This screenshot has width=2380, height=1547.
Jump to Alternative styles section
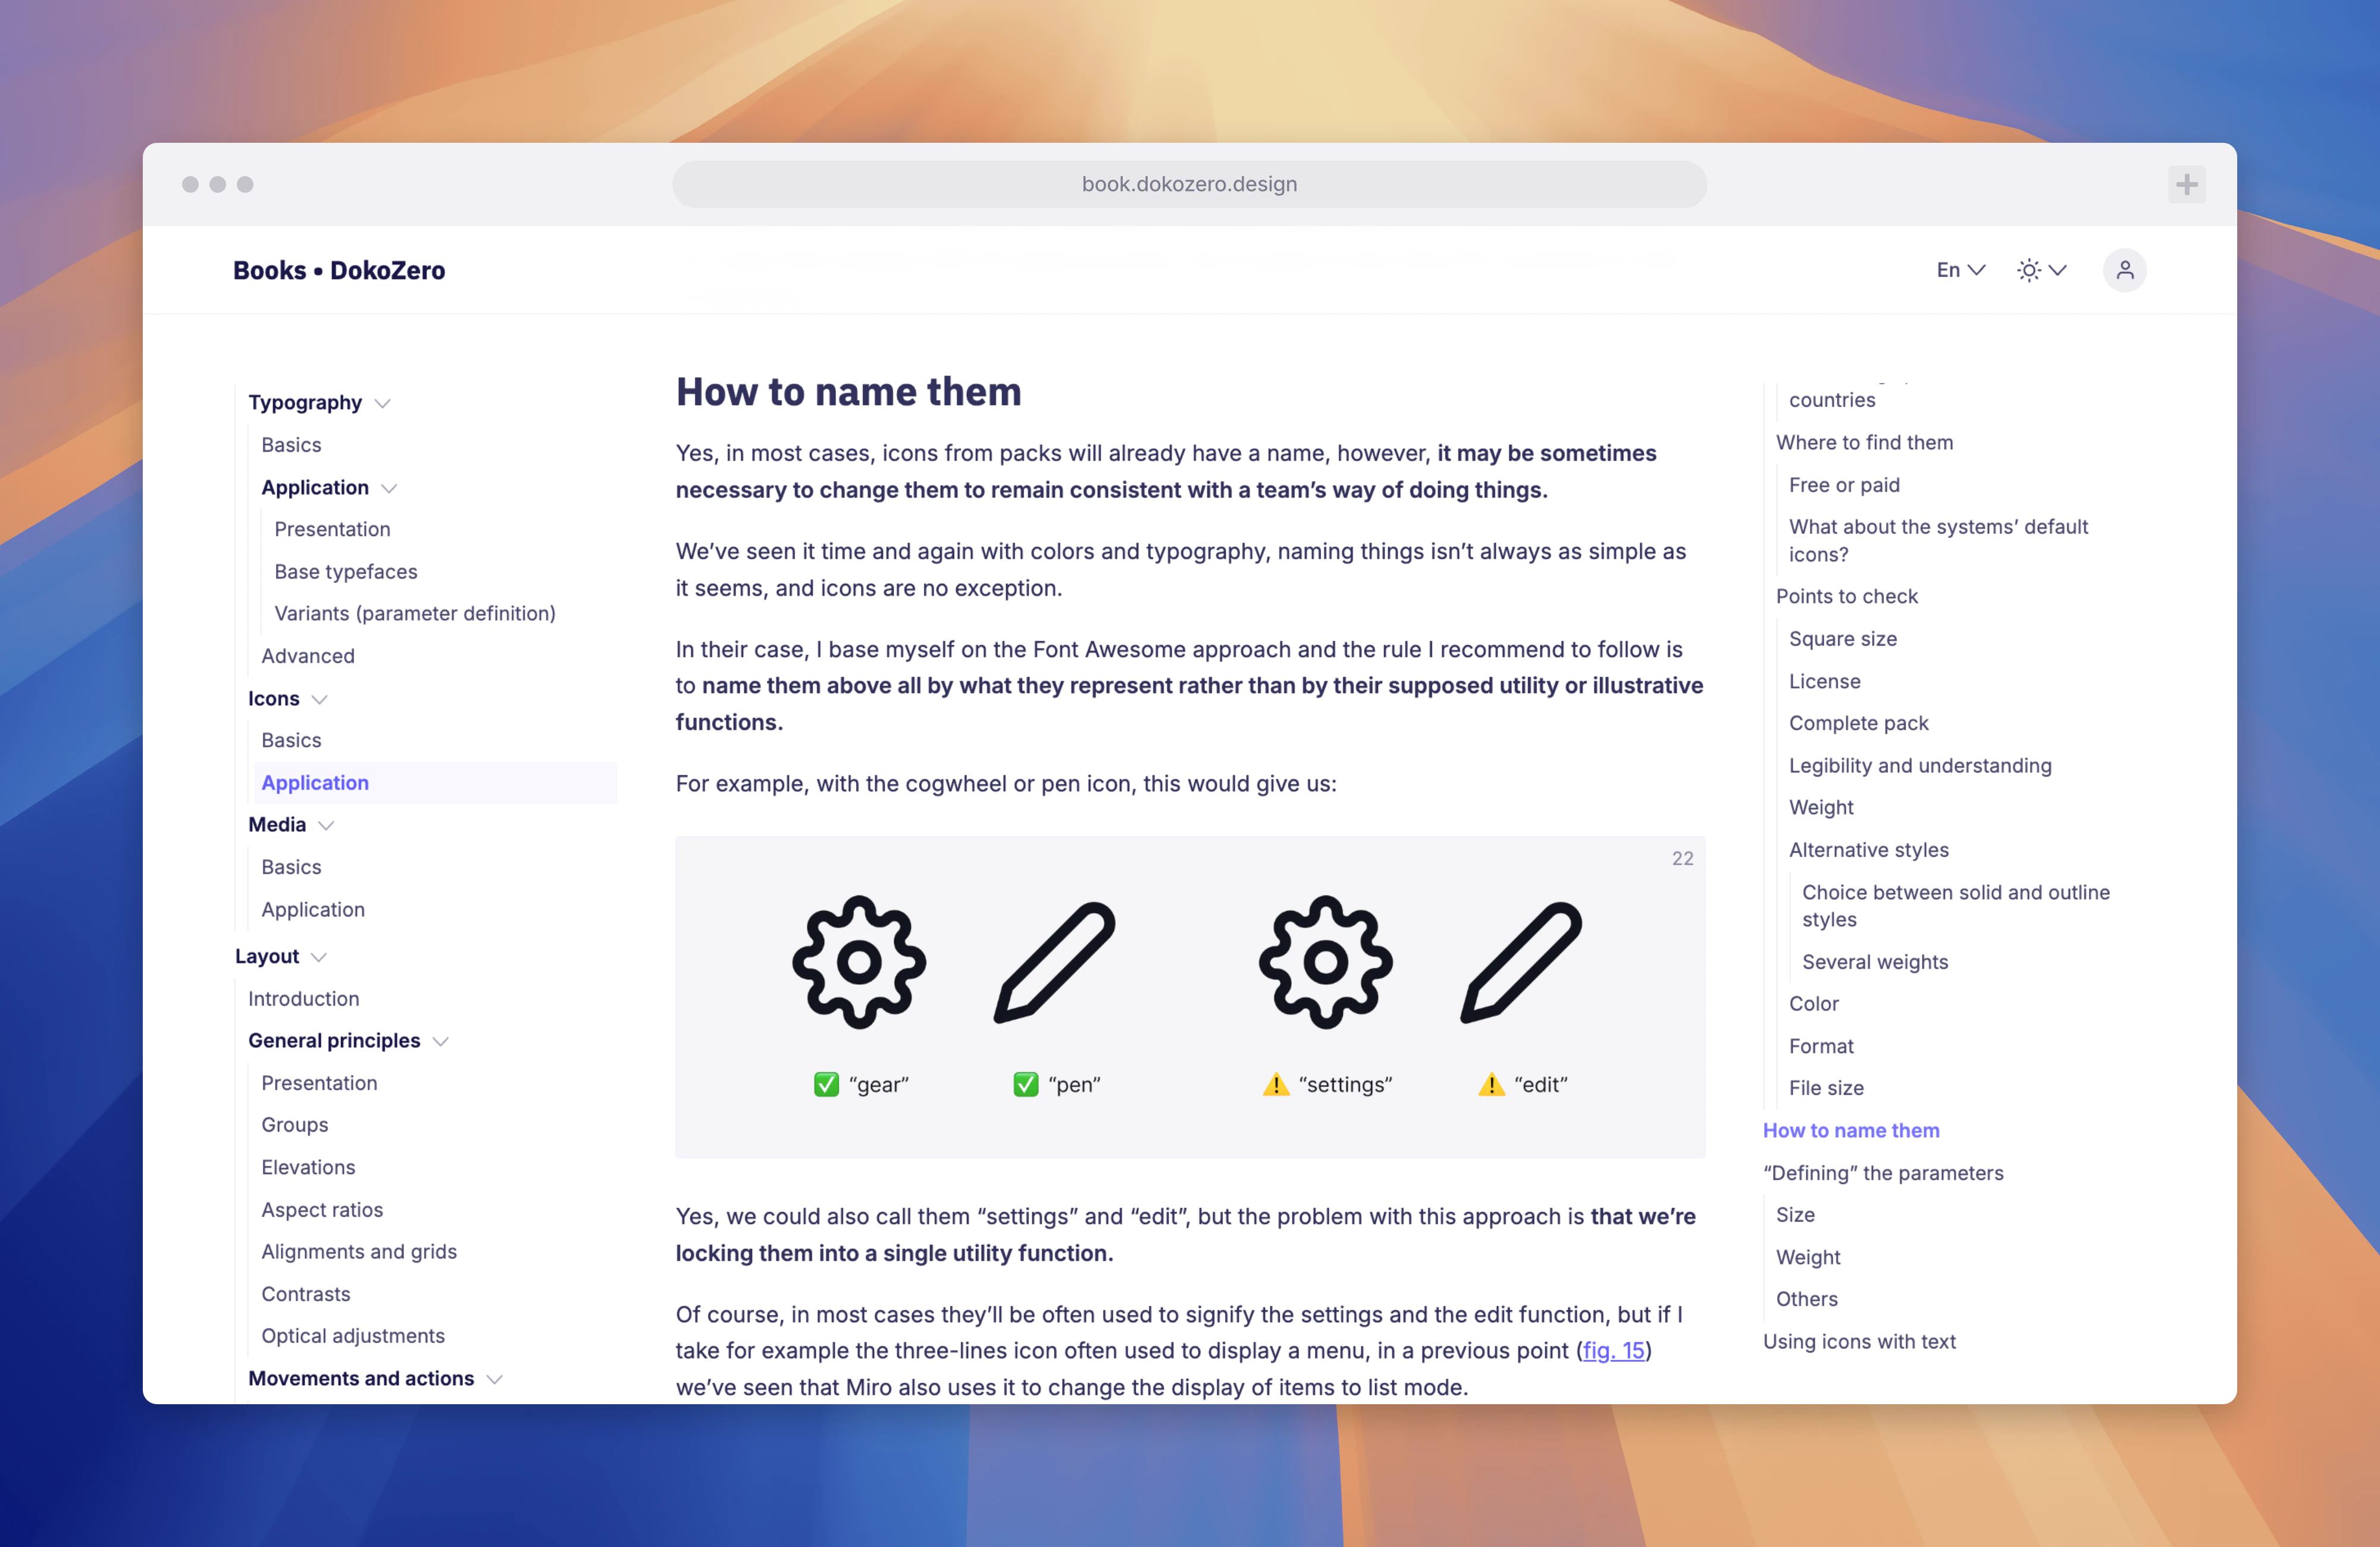1868,850
